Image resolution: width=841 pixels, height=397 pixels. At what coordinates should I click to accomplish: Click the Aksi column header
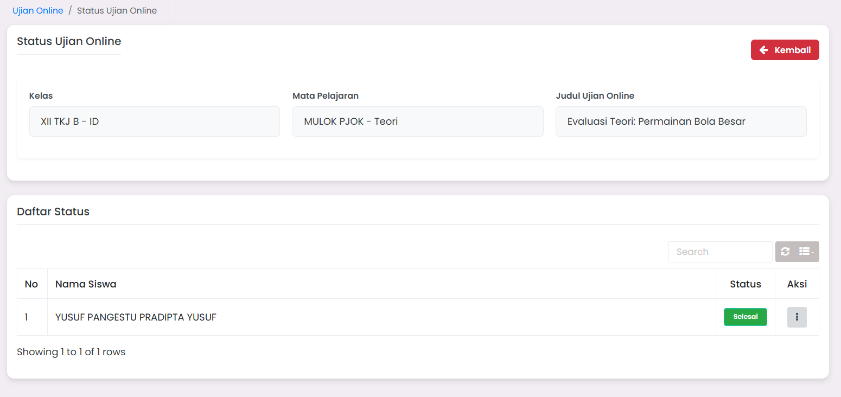797,284
